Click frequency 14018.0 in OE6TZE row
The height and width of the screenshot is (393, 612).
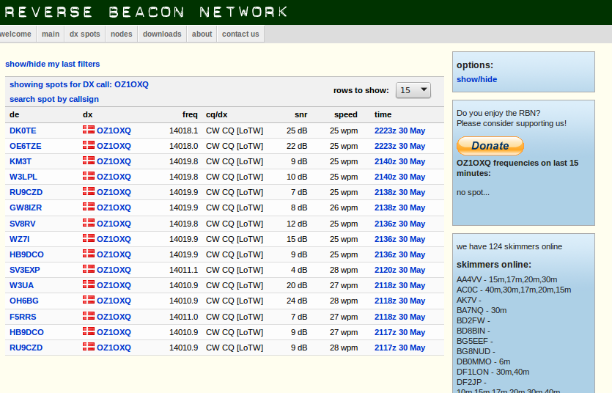tap(183, 146)
